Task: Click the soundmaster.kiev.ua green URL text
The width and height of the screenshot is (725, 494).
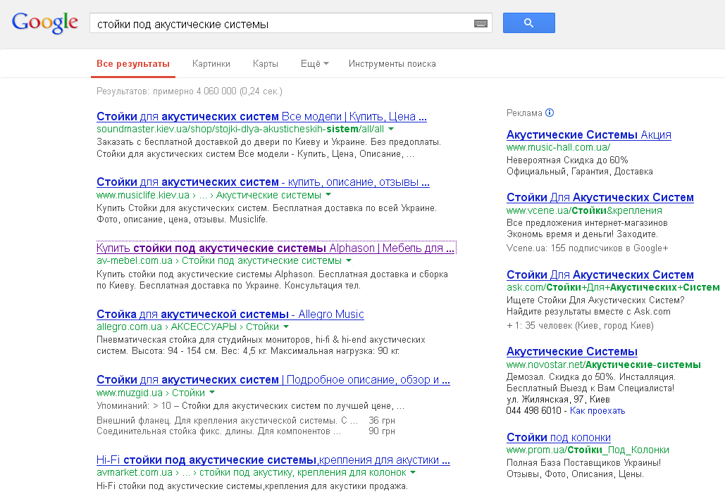Action: tap(240, 129)
